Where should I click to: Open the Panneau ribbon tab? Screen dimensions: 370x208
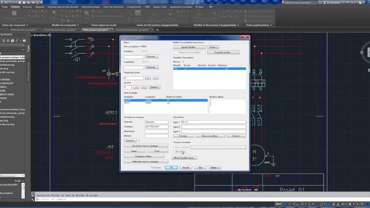pyautogui.click(x=27, y=7)
